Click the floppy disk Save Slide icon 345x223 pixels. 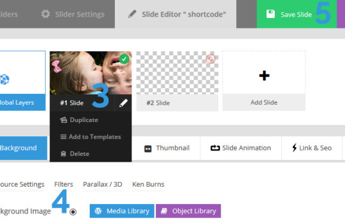[271, 14]
